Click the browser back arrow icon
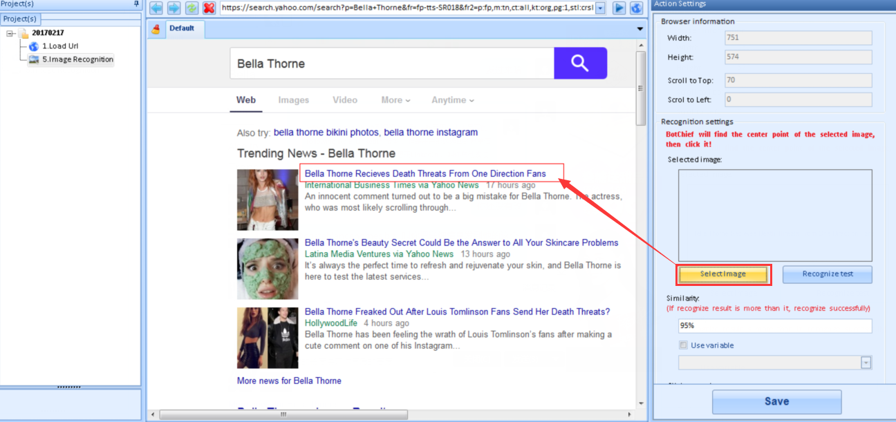Image resolution: width=896 pixels, height=422 pixels. click(x=156, y=8)
